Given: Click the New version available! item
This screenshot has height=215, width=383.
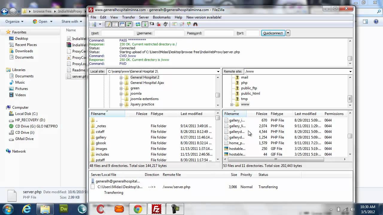Looking at the screenshot, I should tap(204, 17).
